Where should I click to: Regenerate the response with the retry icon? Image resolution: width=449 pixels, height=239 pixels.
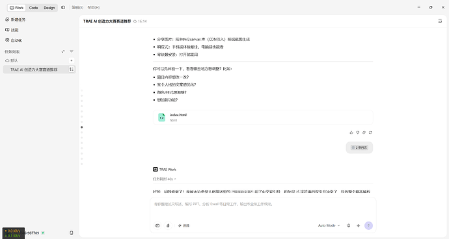[x=370, y=132]
